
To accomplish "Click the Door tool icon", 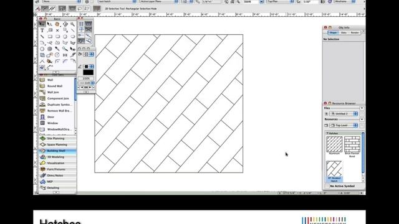I will pyautogui.click(x=42, y=117).
